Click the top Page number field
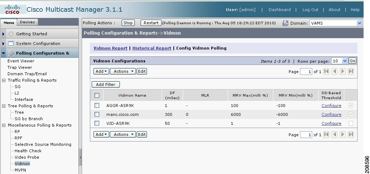The width and height of the screenshot is (370, 174). tap(306, 71)
